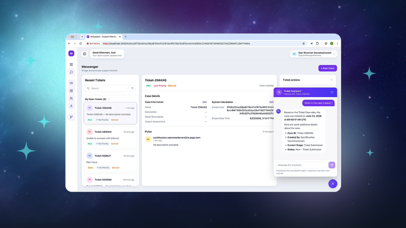Click the Message the assistant input
The width and height of the screenshot is (406, 228).
tap(302, 165)
